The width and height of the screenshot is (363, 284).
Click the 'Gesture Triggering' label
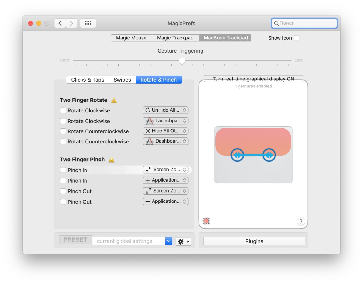click(180, 51)
